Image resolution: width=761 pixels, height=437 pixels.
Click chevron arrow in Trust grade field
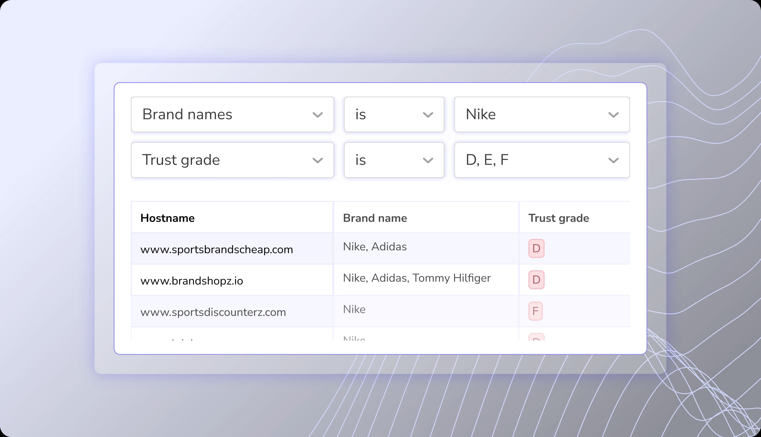click(x=318, y=161)
